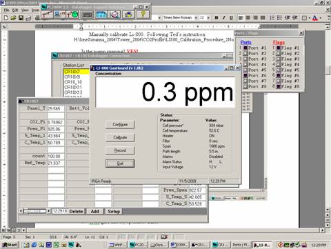Screen dimensions: 331x249
Task: Click the Panel_T value field 25.565
Action: point(56,108)
